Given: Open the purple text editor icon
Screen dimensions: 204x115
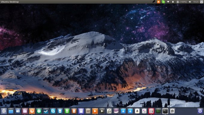Looking at the screenshot, I should [x=81, y=111].
